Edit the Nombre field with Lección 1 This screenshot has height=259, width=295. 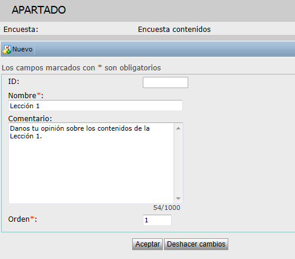click(96, 106)
